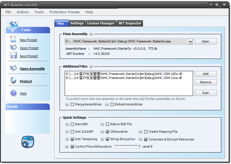Click help hint icon beside Compress & Encrypt Resources
Image resolution: width=231 pixels, height=164 pixels.
point(140,139)
